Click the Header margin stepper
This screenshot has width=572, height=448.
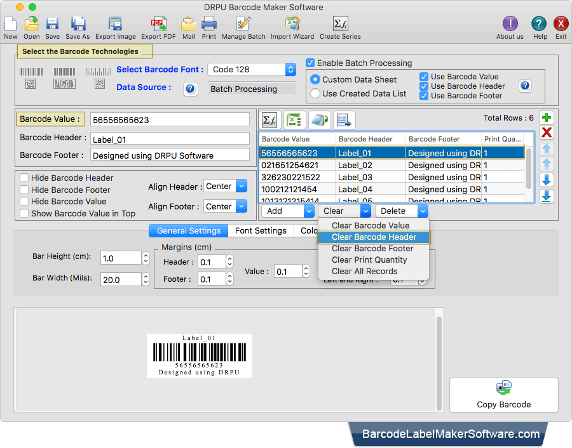point(229,262)
